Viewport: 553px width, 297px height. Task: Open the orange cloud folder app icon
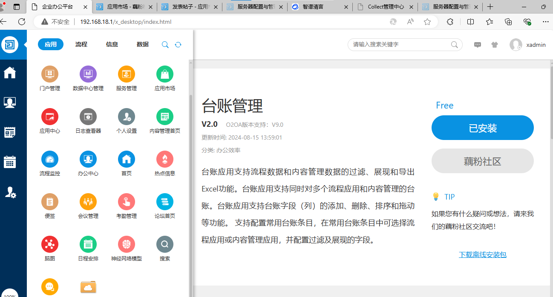click(88, 287)
